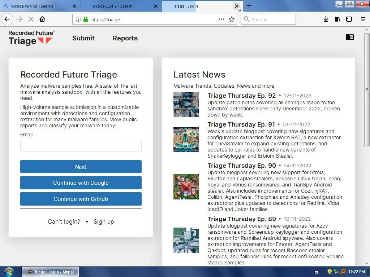Click the Ep. 91 news thumbnail
370x277 pixels.
pyautogui.click(x=186, y=140)
